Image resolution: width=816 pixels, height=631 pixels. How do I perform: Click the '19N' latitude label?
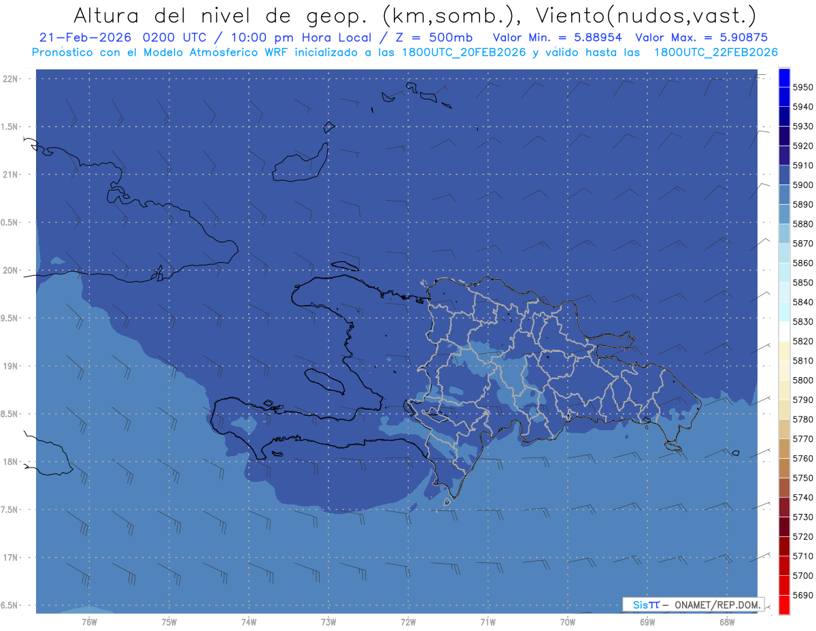point(10,366)
